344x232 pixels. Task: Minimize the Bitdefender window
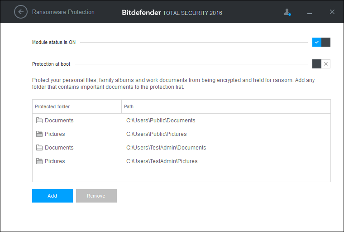[x=310, y=13]
